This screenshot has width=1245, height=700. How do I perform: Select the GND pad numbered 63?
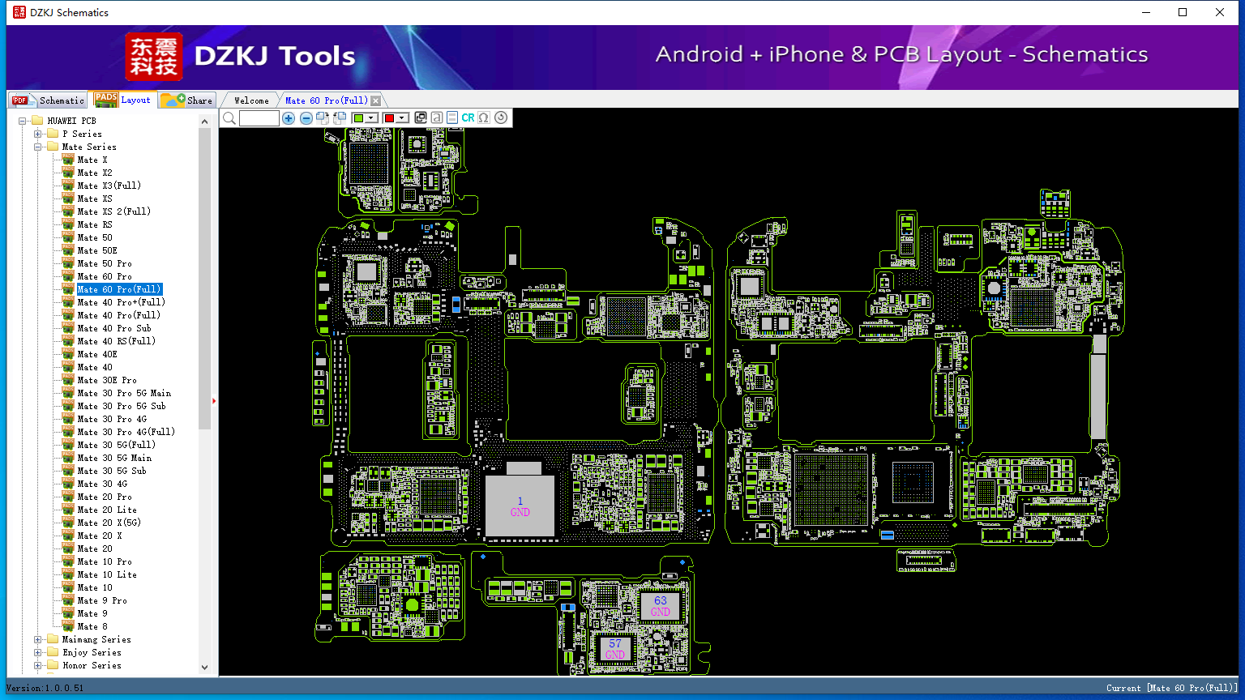(x=661, y=606)
